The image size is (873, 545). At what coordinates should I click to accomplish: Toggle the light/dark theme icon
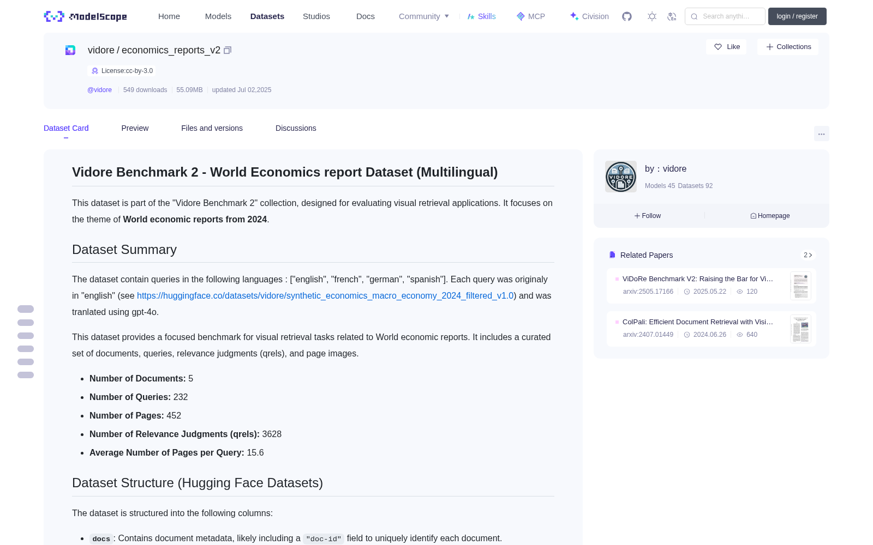pos(652,16)
